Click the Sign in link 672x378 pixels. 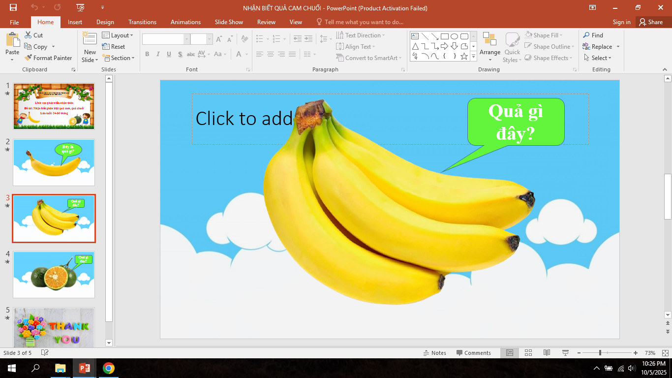pyautogui.click(x=621, y=22)
